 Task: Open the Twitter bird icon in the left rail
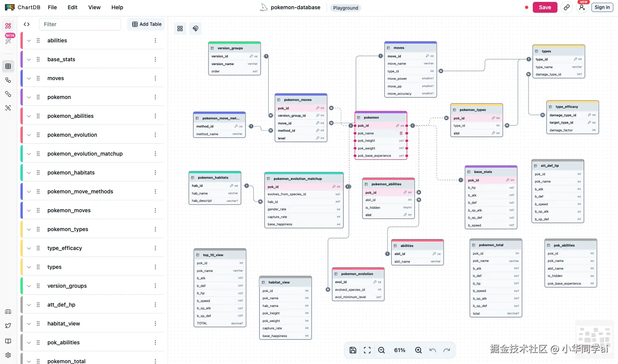[8, 326]
